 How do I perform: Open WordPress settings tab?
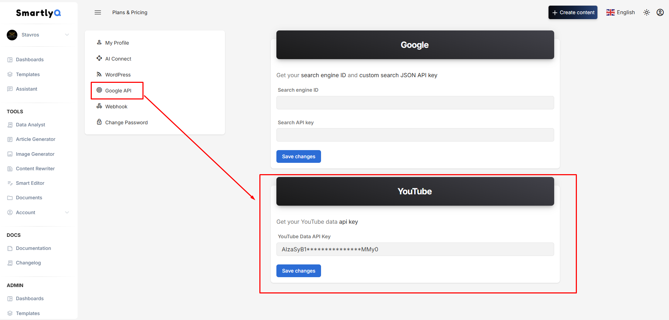[118, 75]
